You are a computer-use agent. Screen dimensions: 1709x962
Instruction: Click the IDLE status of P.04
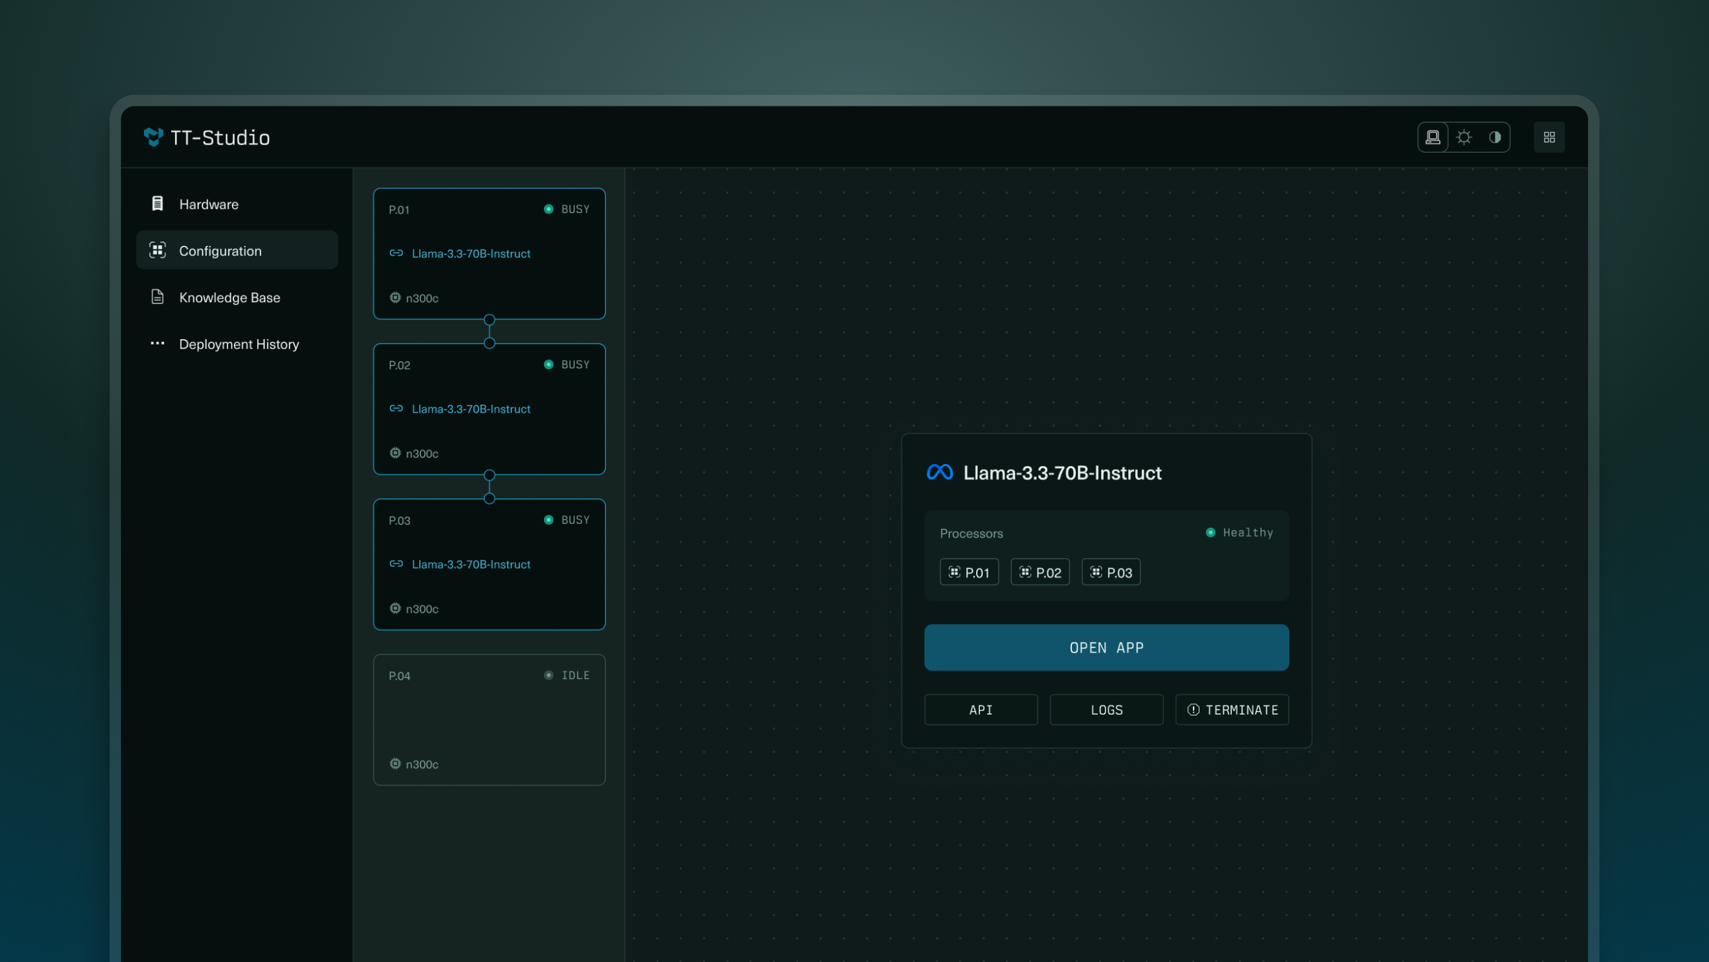[566, 675]
